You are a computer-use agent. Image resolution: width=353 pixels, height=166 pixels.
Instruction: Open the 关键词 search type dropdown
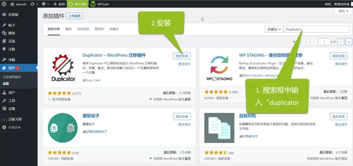coord(274,30)
